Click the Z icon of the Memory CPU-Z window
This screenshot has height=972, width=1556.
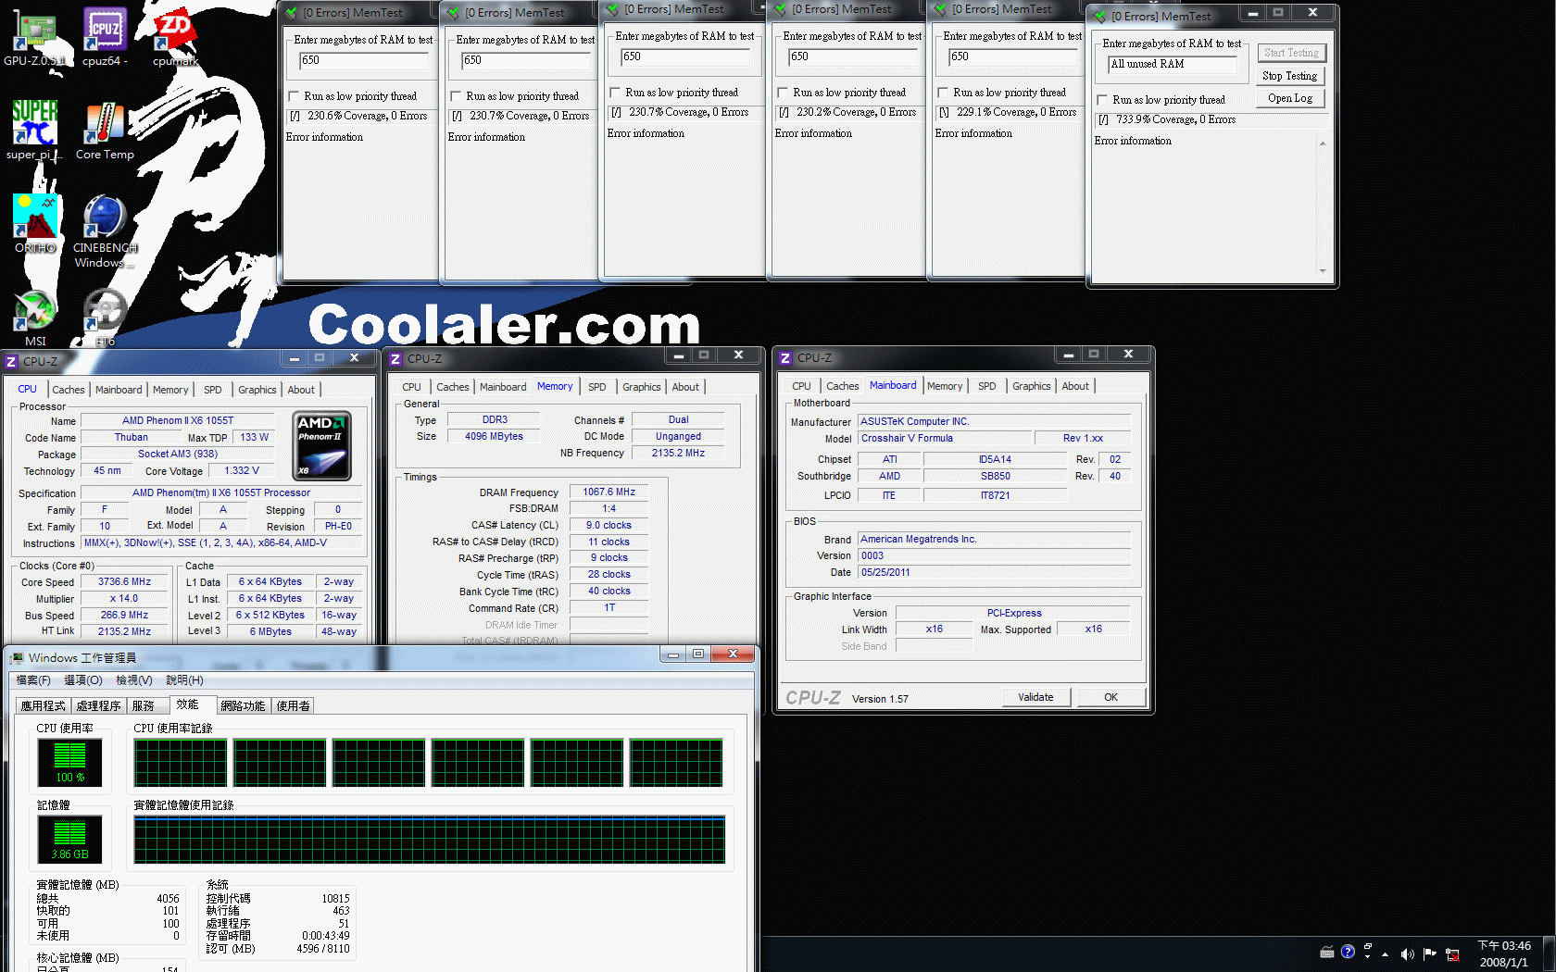[x=395, y=358]
